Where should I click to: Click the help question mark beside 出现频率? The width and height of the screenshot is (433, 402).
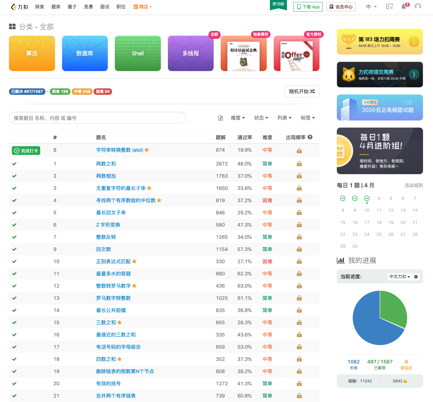pyautogui.click(x=310, y=137)
